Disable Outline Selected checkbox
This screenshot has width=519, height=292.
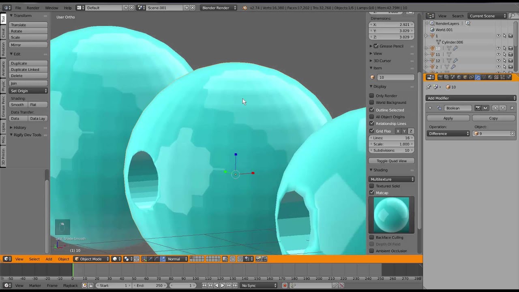371,110
